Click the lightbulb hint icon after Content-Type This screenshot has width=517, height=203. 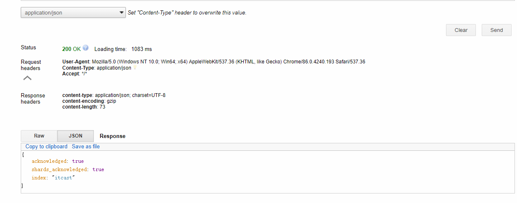point(134,68)
